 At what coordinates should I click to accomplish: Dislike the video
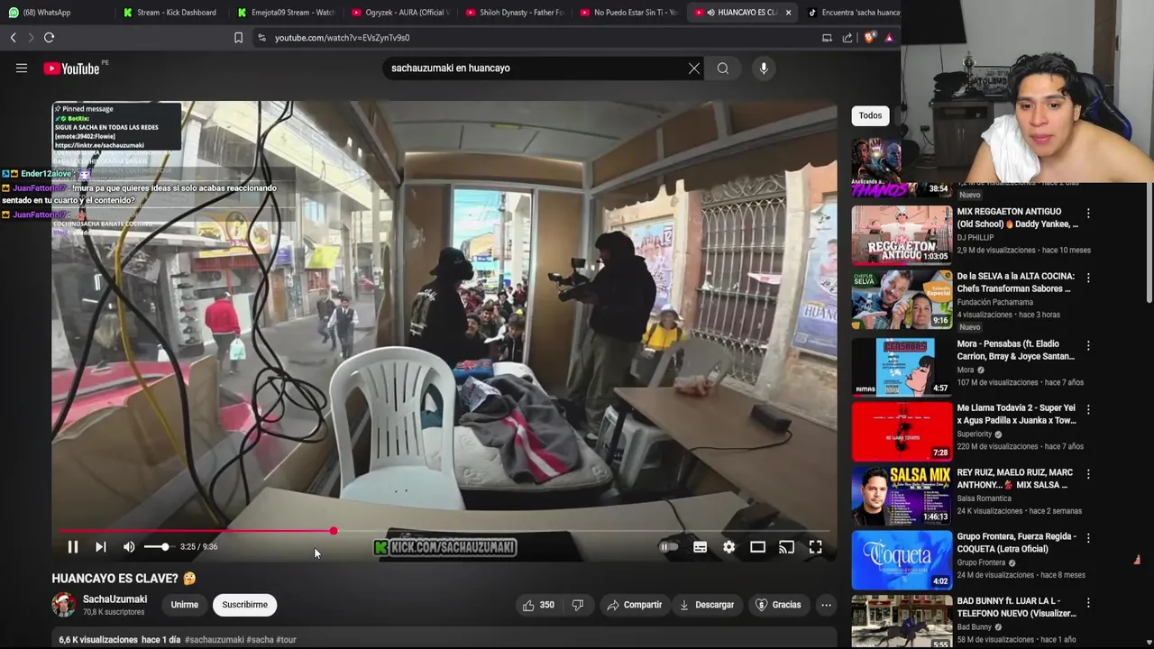point(578,605)
